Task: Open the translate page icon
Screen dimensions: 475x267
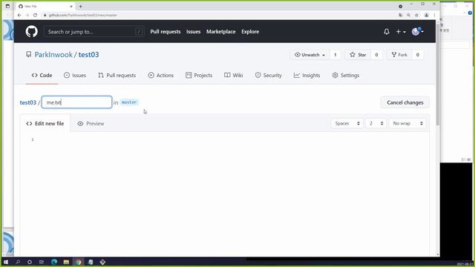Action: click(401, 15)
